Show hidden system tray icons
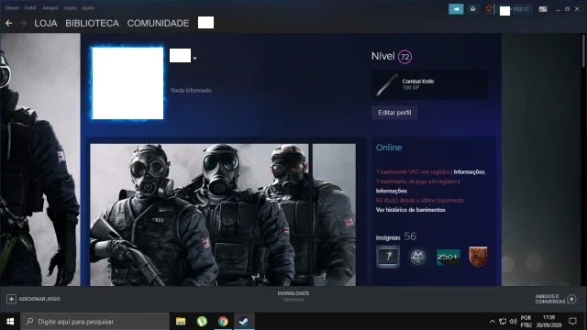Screen dimensions: 587x330 [493, 322]
